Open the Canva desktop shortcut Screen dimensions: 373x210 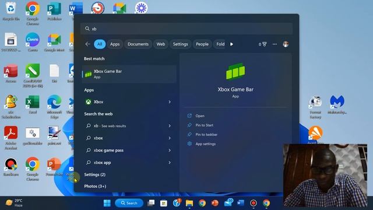(33, 42)
